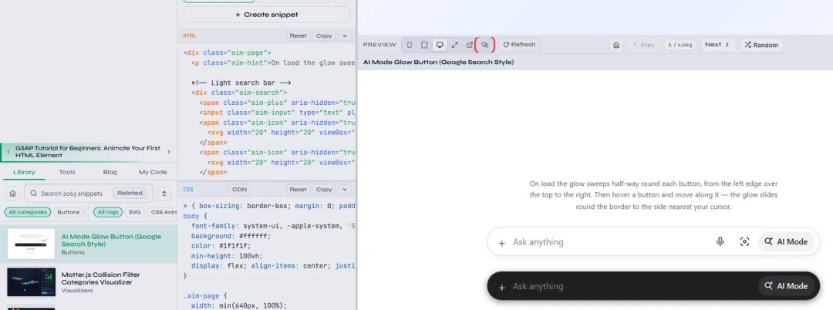Open preview in new window icon
The height and width of the screenshot is (310, 833).
point(470,45)
